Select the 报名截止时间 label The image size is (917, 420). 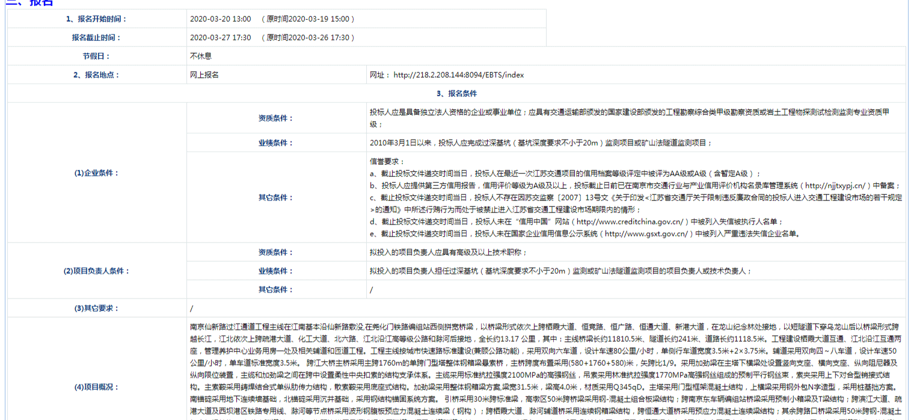96,37
